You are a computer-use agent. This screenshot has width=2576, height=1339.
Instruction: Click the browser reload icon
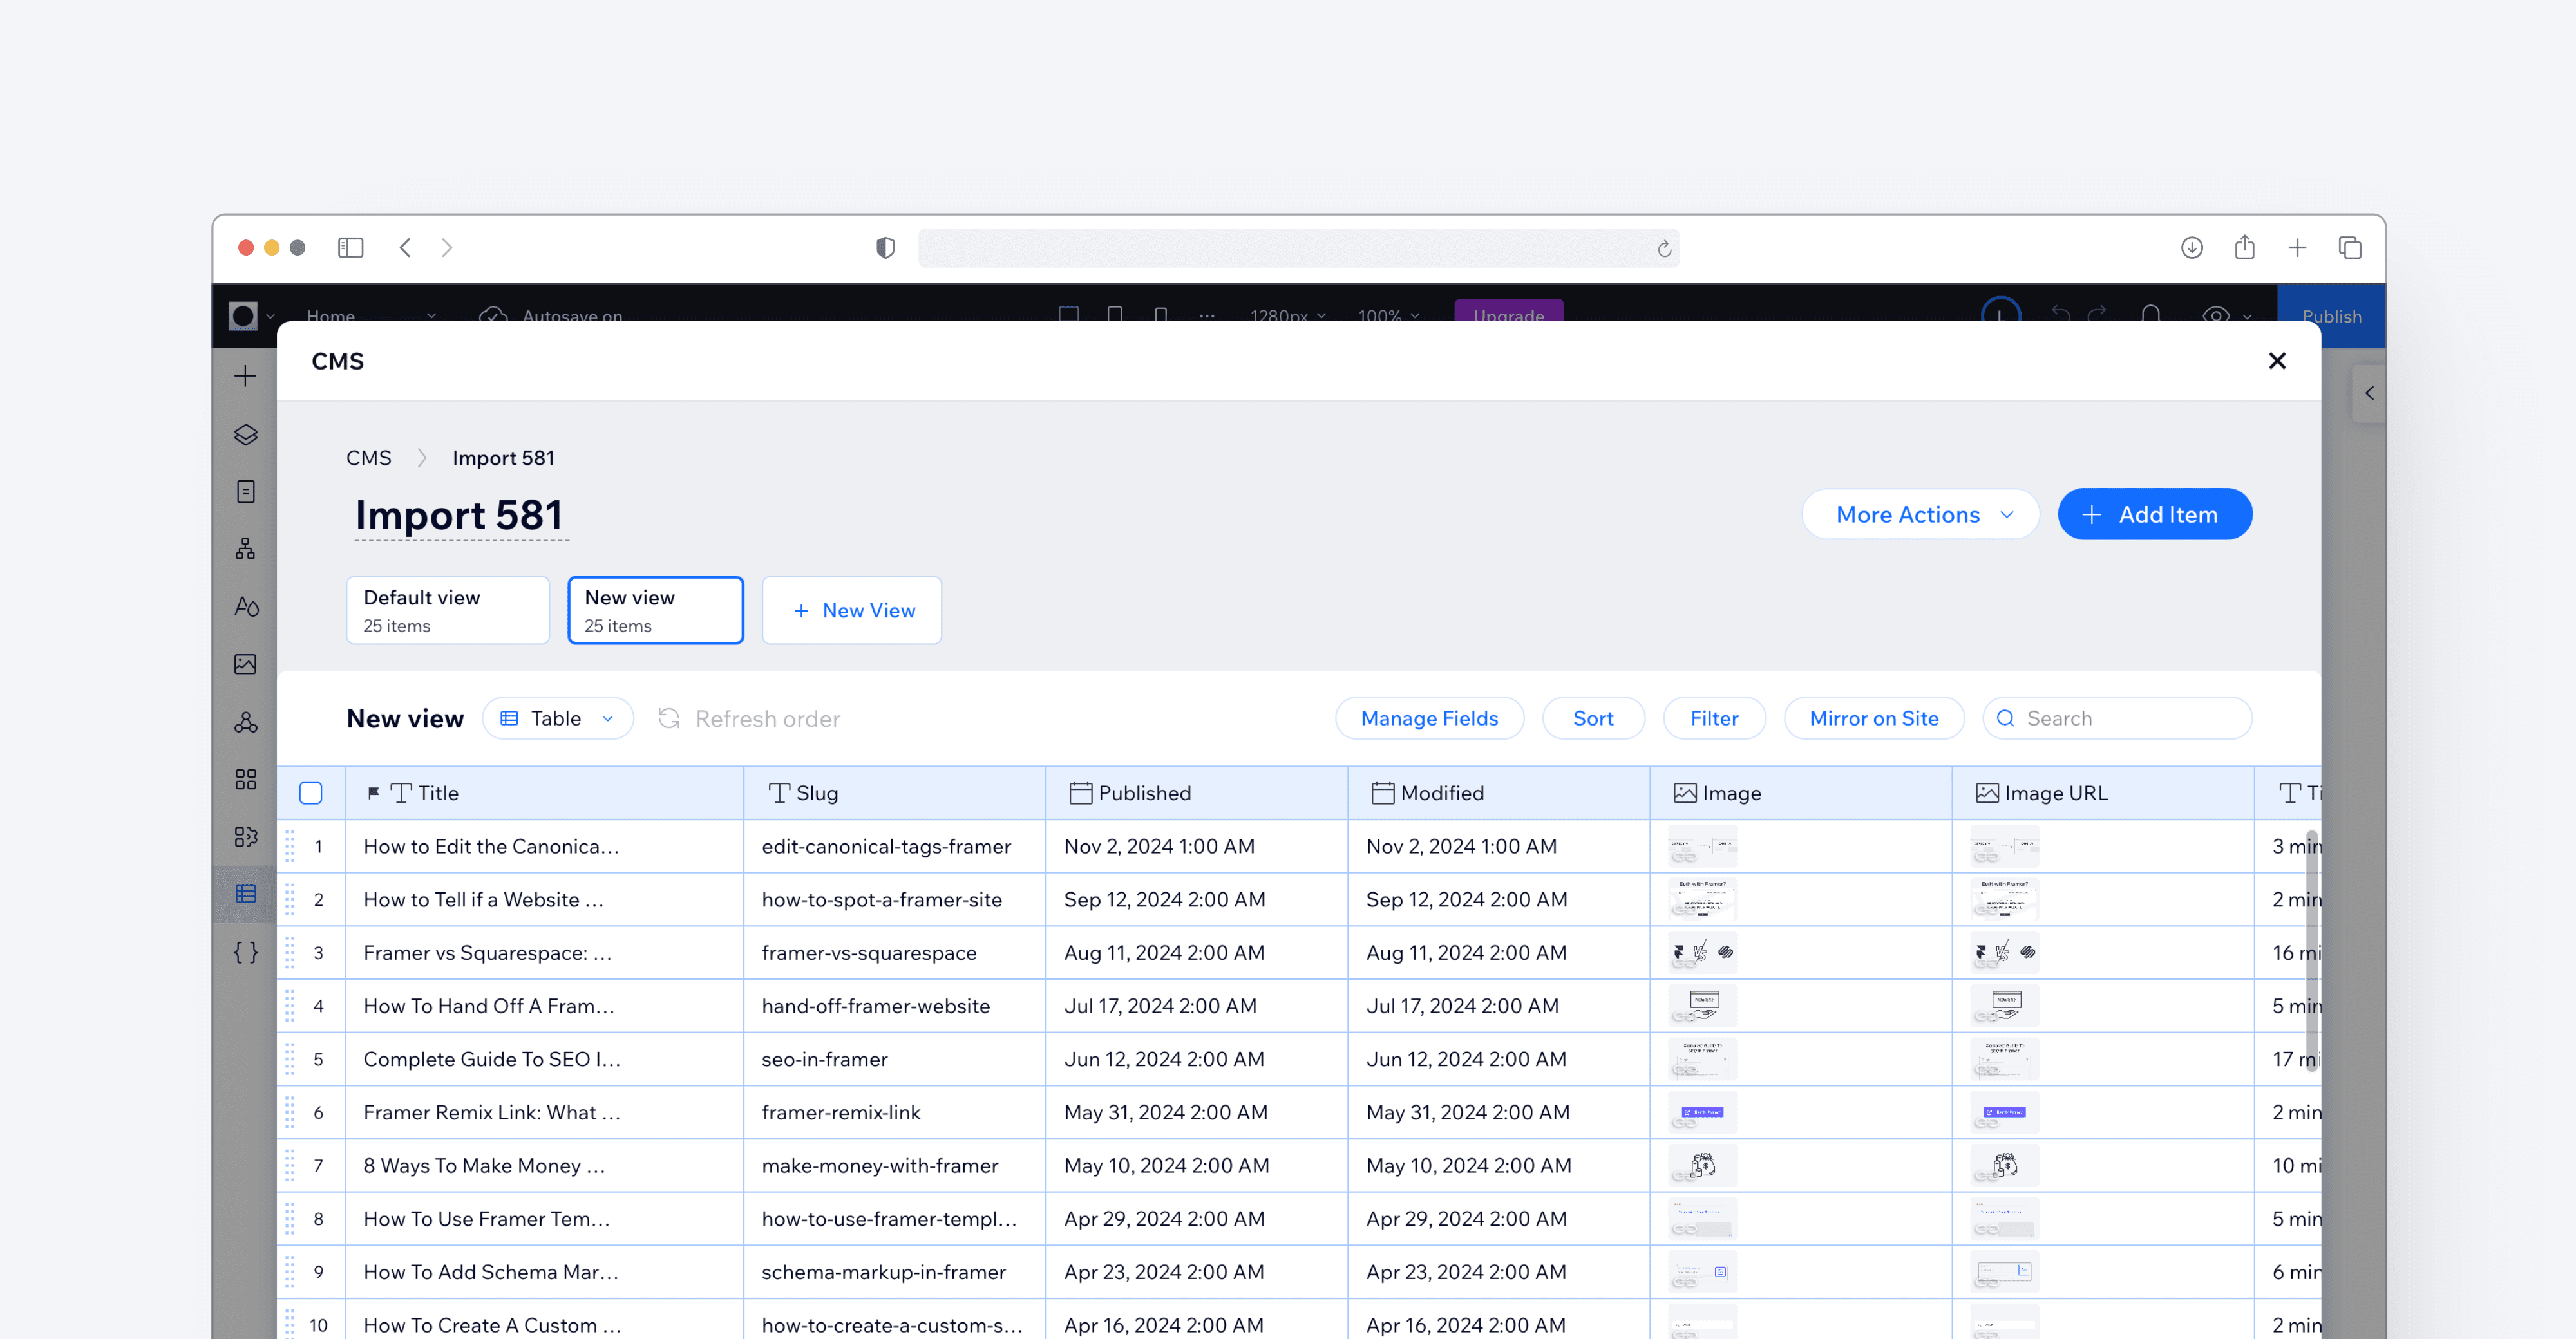1664,248
